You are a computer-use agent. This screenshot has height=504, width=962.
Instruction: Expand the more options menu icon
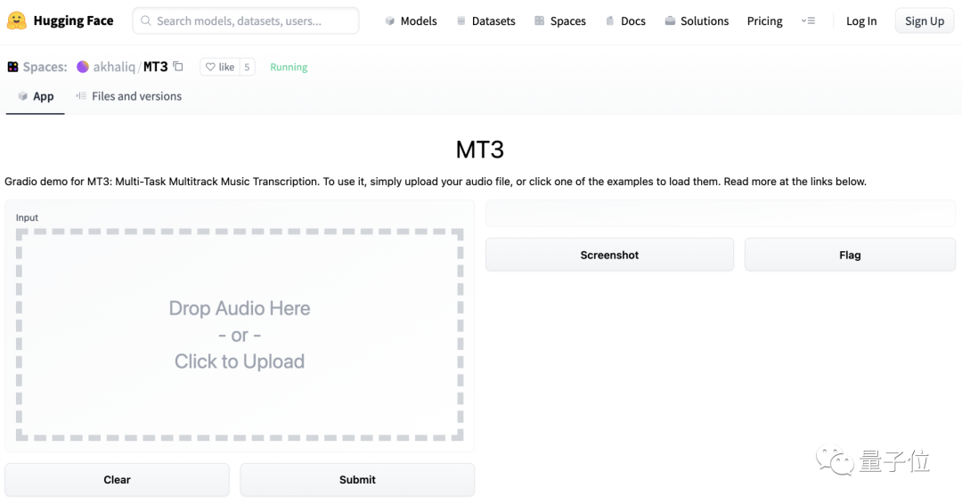pyautogui.click(x=808, y=20)
